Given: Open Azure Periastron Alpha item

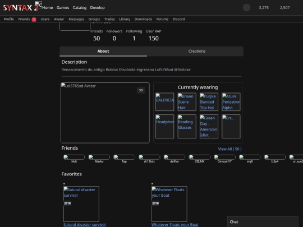Looking at the screenshot, I should (x=231, y=101).
